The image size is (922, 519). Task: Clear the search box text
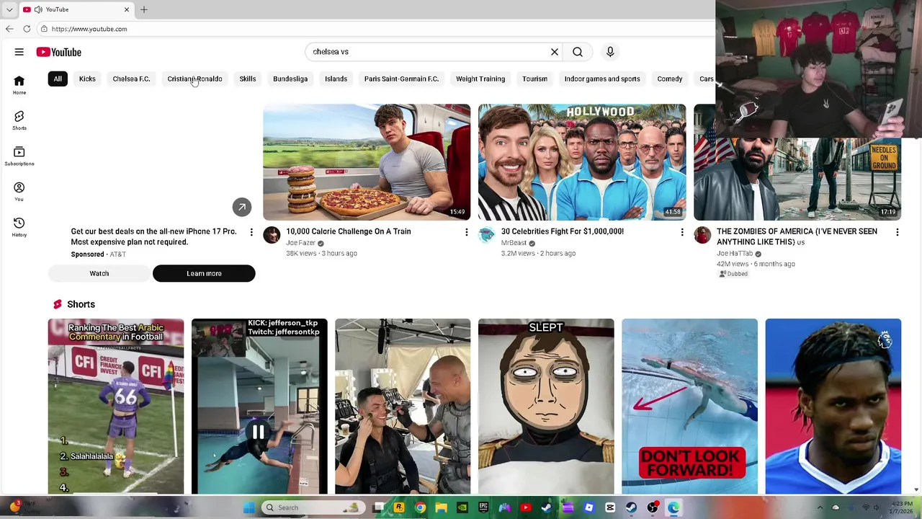click(555, 52)
